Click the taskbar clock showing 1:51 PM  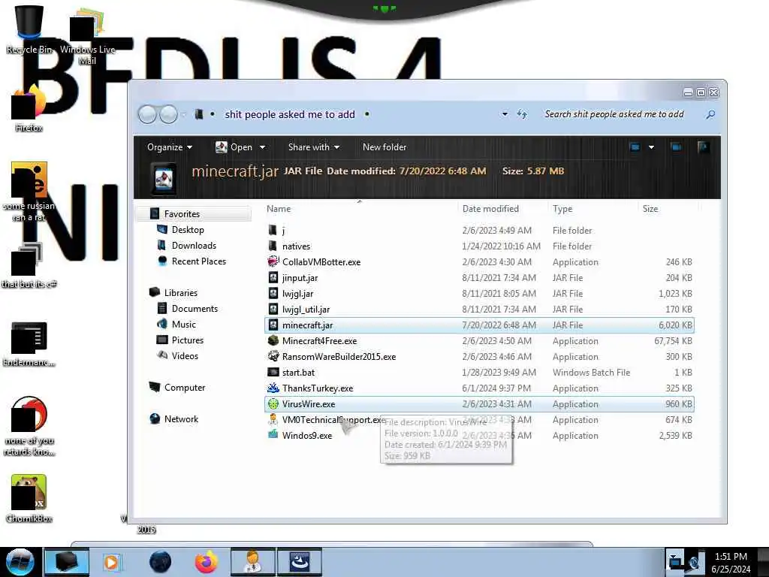(x=731, y=563)
